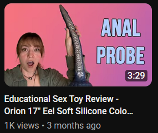Click the tall blue eel-shaped item in thumbnail

click(75, 45)
